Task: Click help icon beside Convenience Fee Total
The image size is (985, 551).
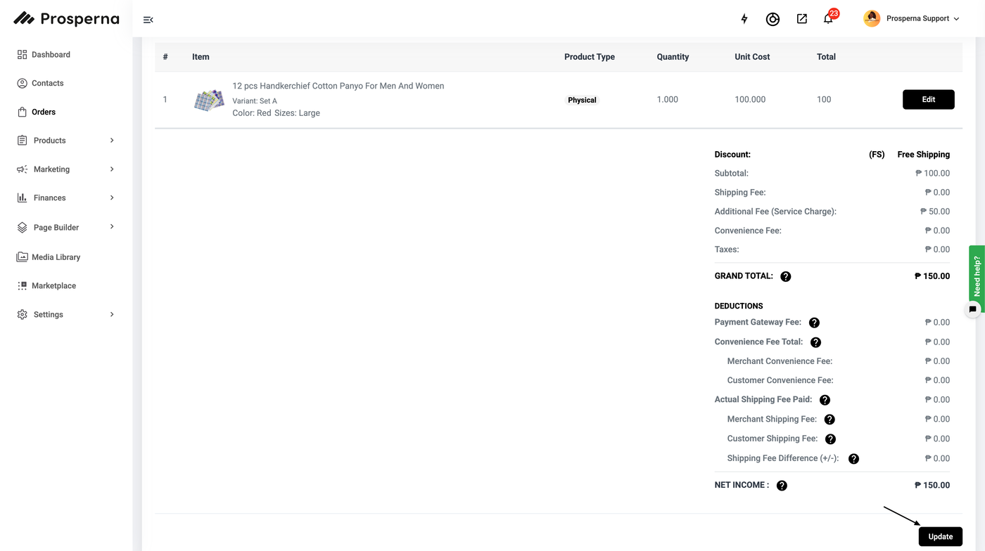Action: pyautogui.click(x=815, y=342)
